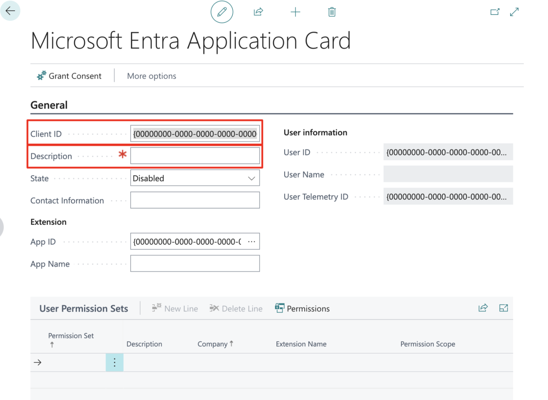
Task: Click the Permission Scope column header
Action: 428,344
